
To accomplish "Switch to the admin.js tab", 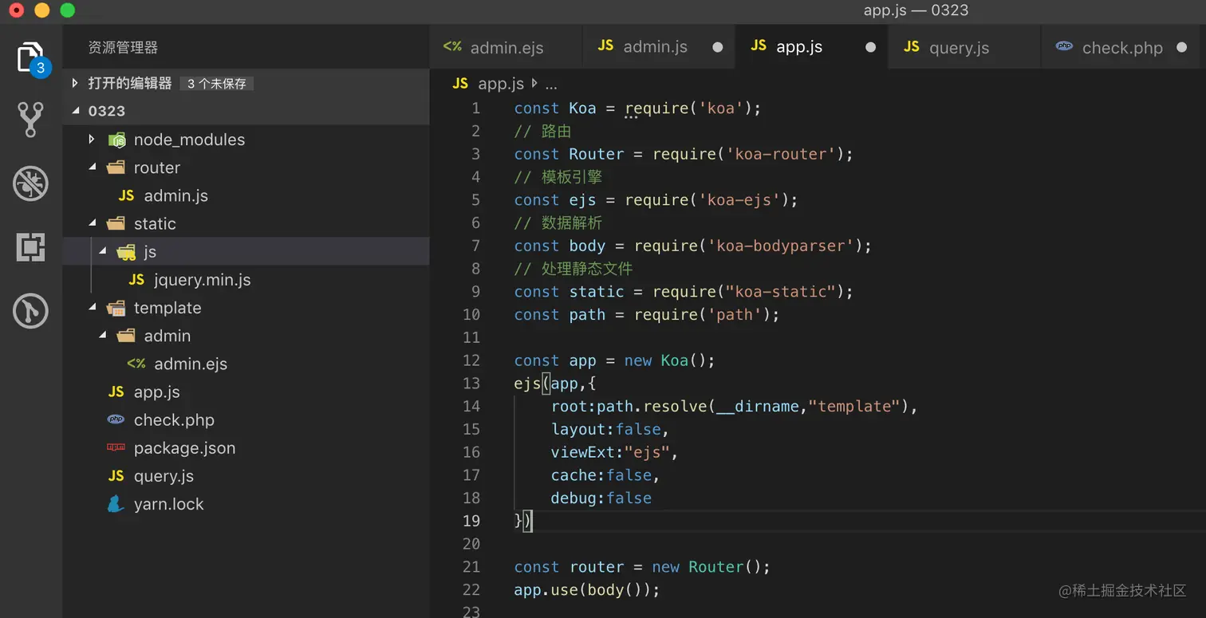I will point(659,47).
